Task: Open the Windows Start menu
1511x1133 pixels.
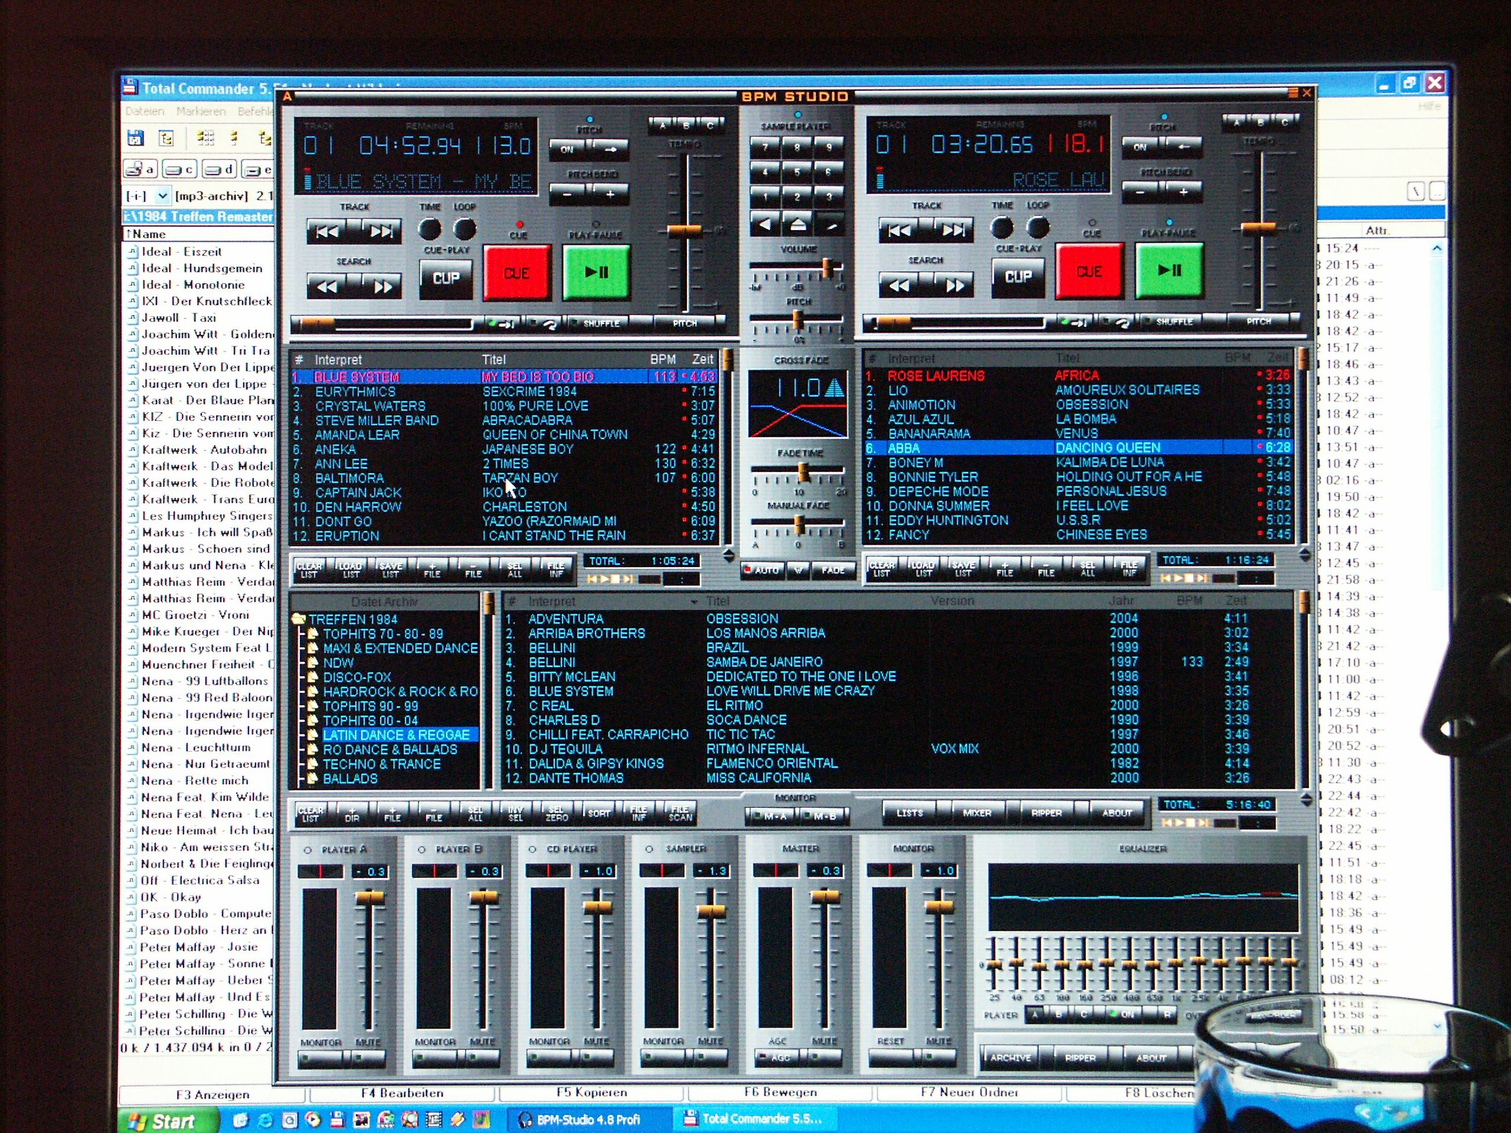Action: 168,1121
